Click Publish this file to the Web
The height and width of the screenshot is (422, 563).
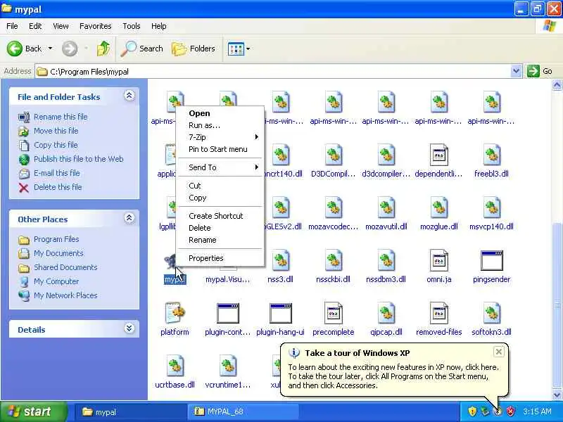tap(78, 159)
